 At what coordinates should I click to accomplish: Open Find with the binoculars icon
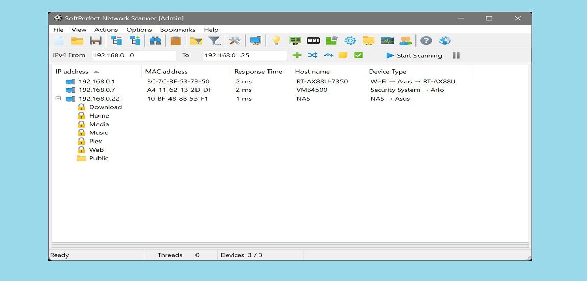tap(155, 41)
